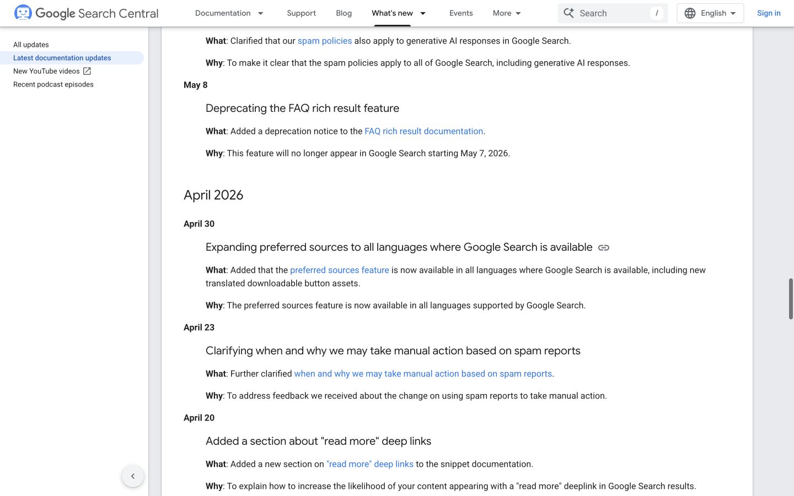Screen dimensions: 794x496
Task: Collapse the side navigation panel chevron
Action: click(x=133, y=476)
